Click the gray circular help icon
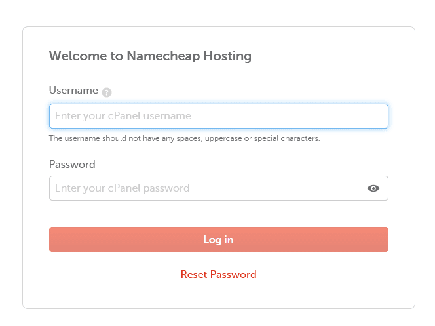Image resolution: width=435 pixels, height=326 pixels. (107, 92)
